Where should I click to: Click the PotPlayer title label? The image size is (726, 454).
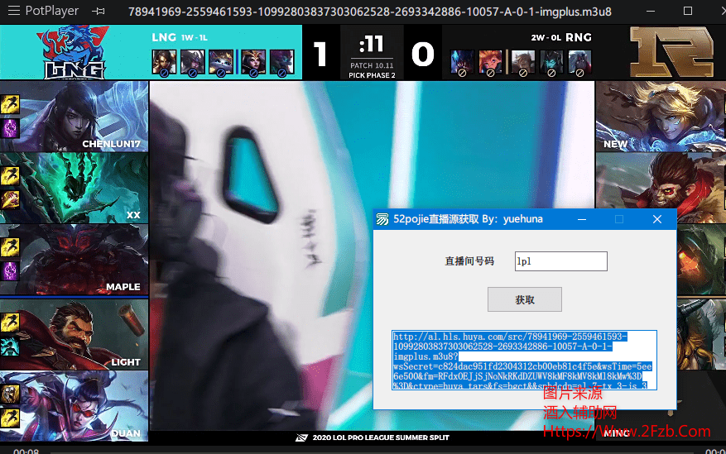pyautogui.click(x=52, y=11)
